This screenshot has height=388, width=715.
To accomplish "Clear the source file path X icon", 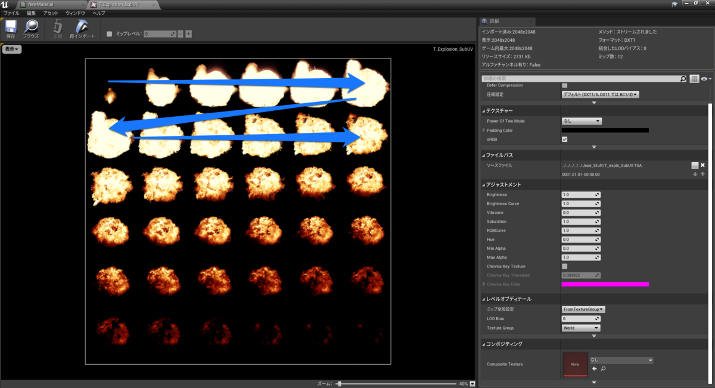I will (x=702, y=165).
